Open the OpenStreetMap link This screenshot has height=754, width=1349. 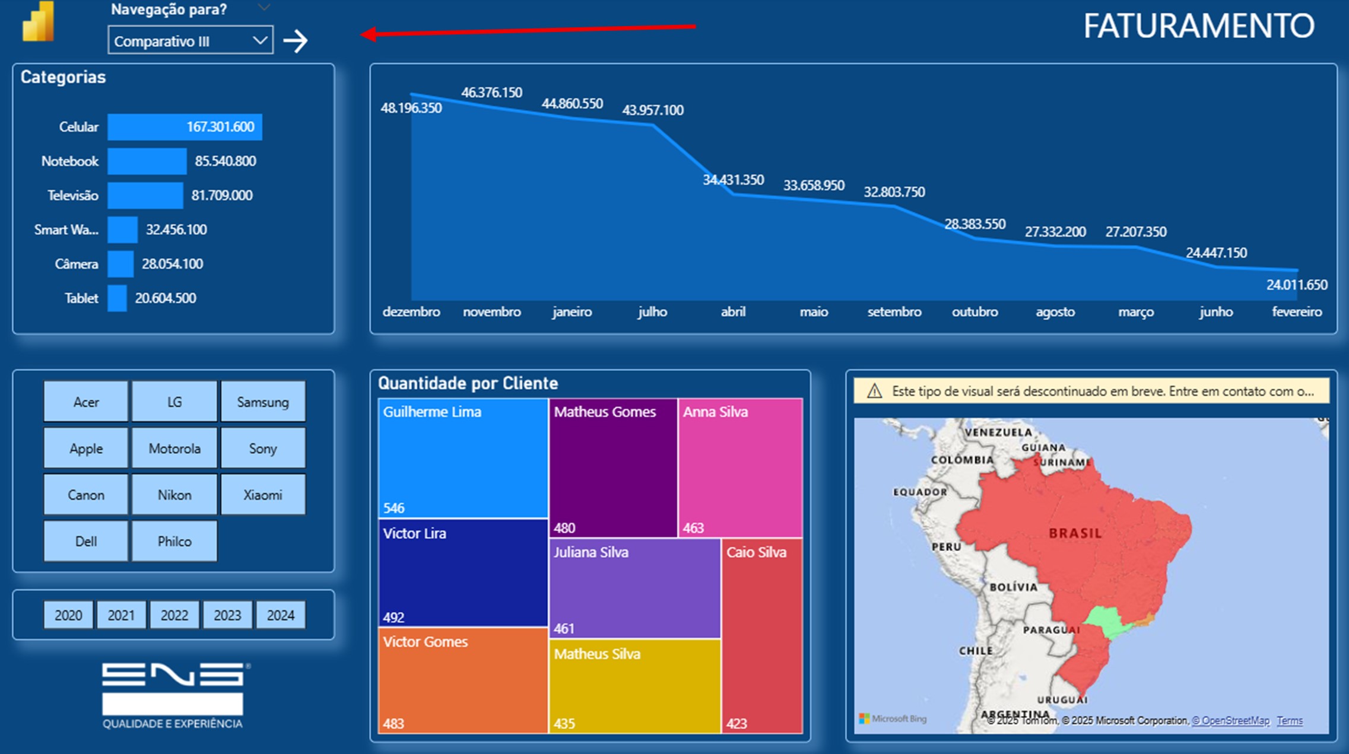tap(1230, 721)
